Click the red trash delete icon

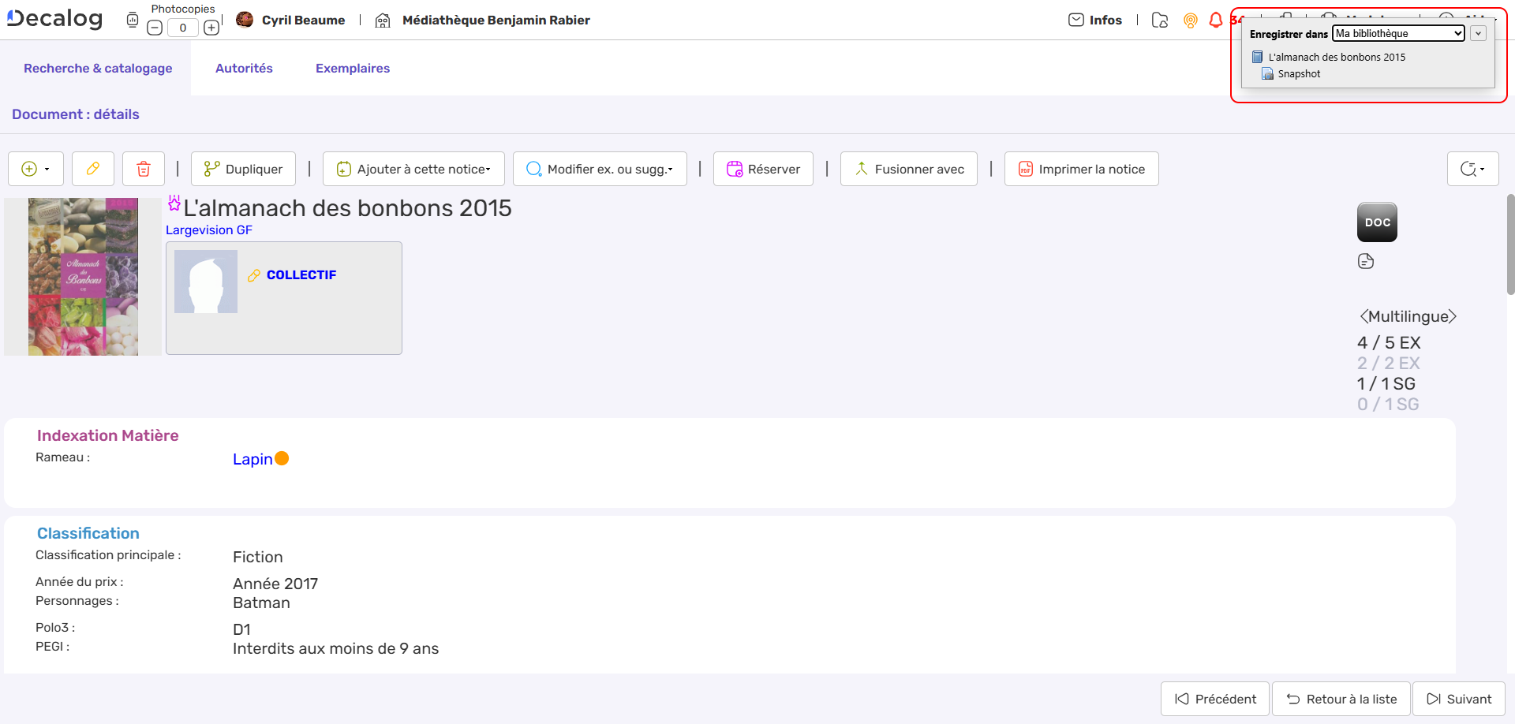point(143,168)
